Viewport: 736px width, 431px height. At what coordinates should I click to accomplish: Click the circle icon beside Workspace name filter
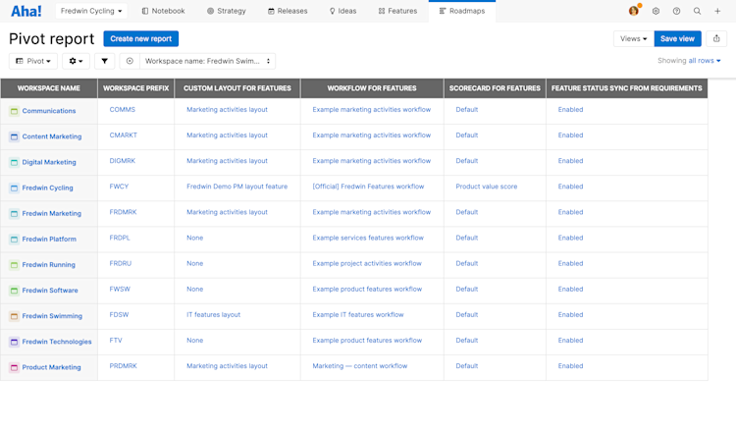pos(130,61)
